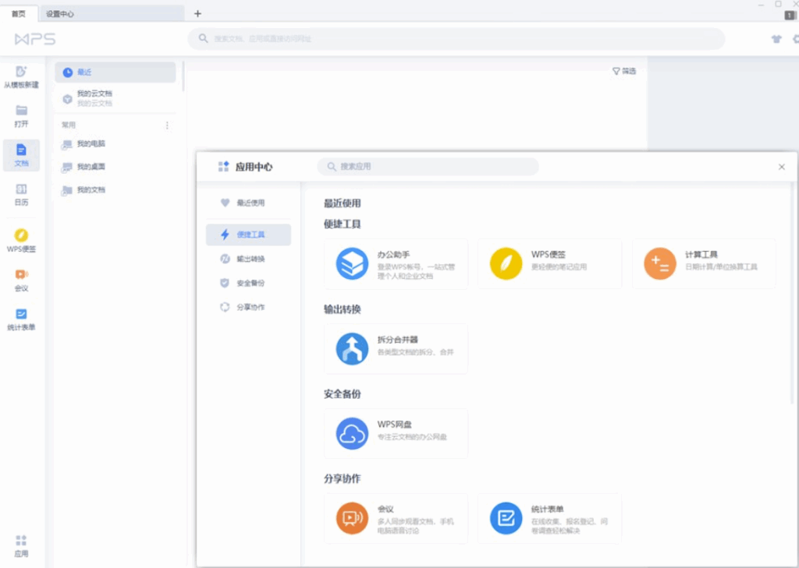The width and height of the screenshot is (799, 568).
Task: Open WPS便签 from the left sidebar
Action: [x=21, y=242]
